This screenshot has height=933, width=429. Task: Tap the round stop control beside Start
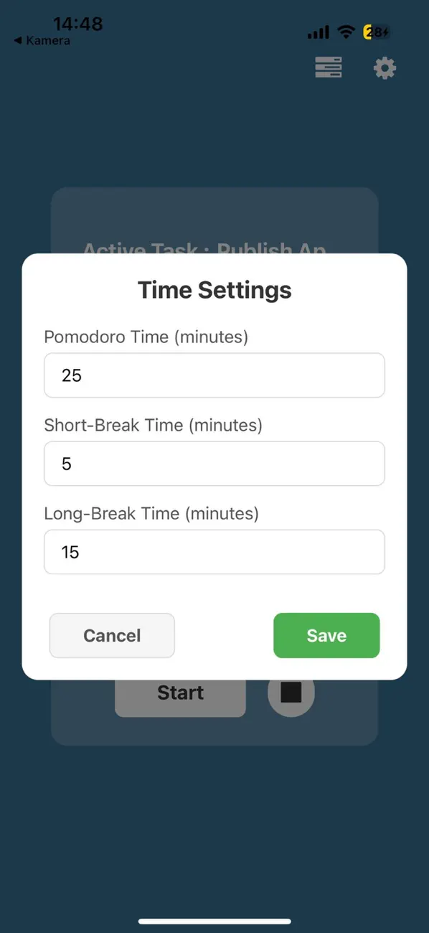coord(291,691)
